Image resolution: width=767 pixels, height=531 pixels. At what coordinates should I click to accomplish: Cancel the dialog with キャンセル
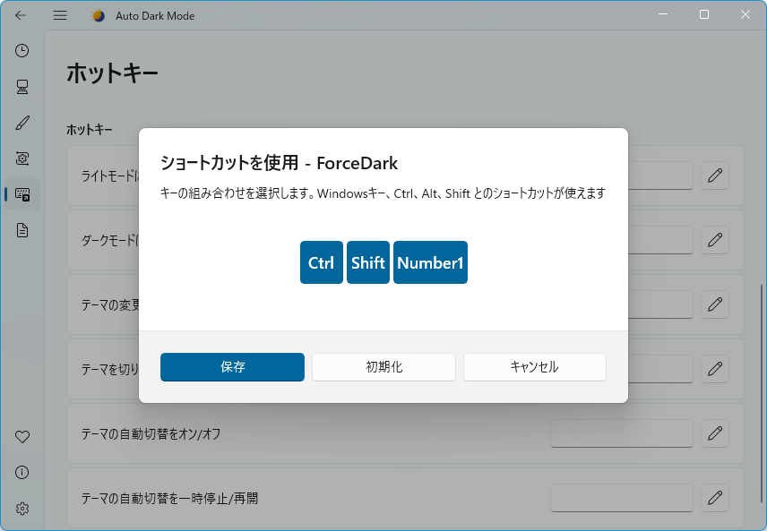[535, 367]
